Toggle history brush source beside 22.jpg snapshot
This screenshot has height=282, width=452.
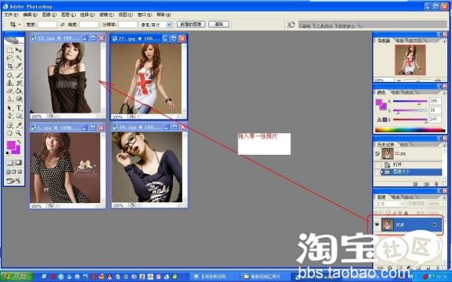pos(378,154)
